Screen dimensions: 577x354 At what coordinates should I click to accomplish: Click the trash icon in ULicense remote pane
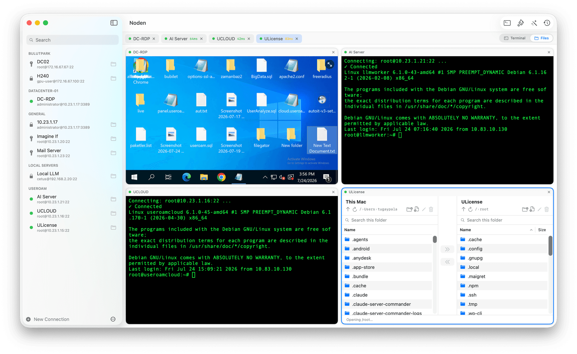(547, 209)
